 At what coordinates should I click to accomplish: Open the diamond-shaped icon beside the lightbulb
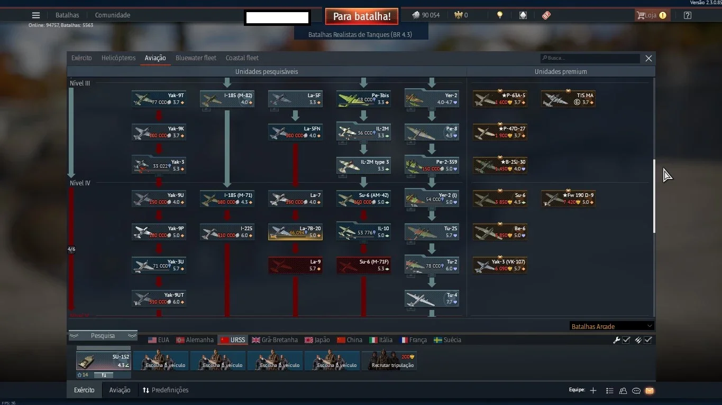[x=523, y=15]
